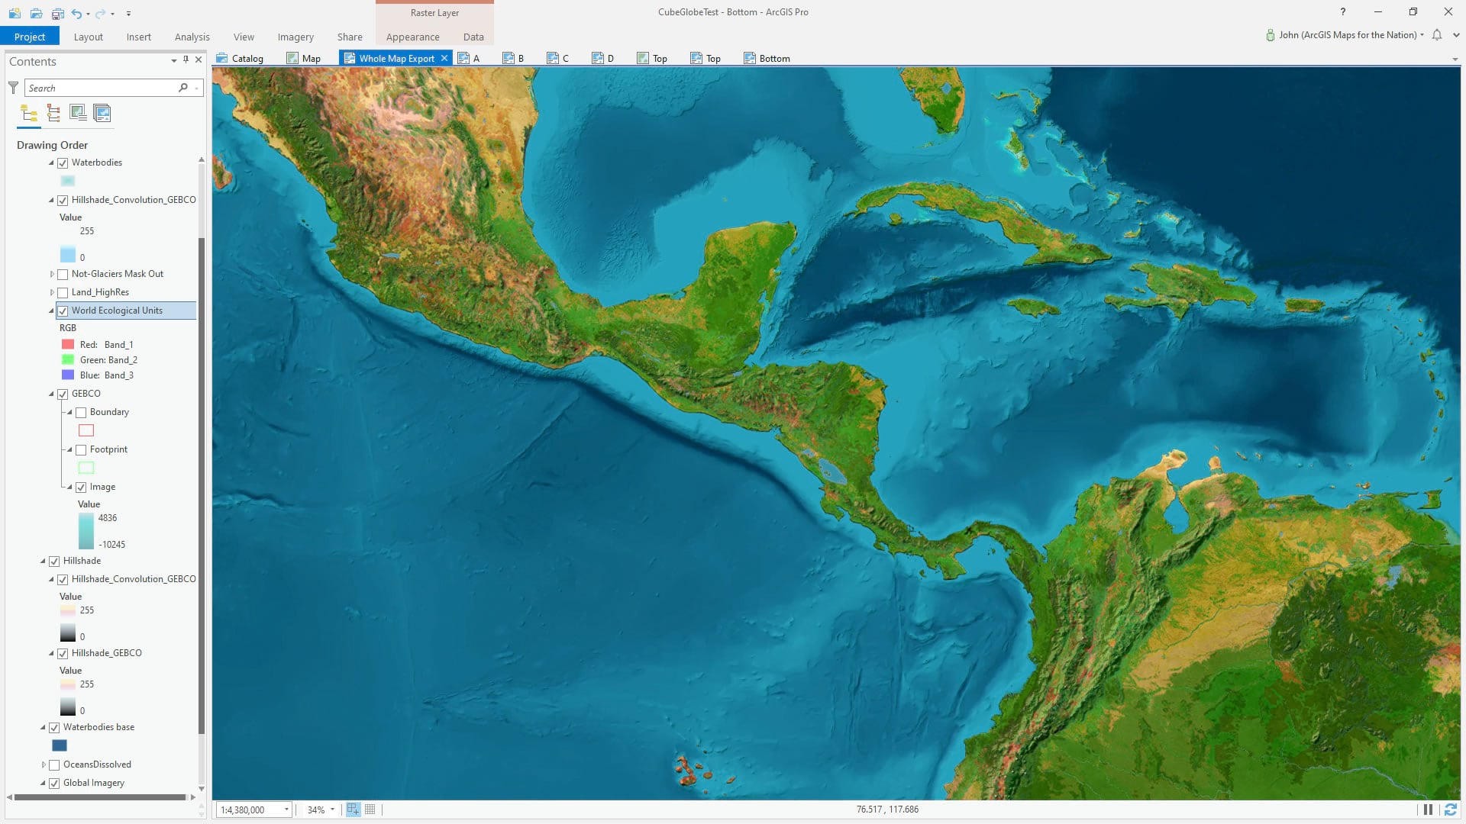Select the World Ecological Units layer

117,311
